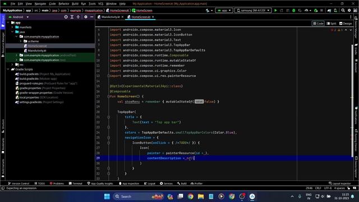Sync project with Gradle files icon
This screenshot has width=359, height=202.
(329, 11)
